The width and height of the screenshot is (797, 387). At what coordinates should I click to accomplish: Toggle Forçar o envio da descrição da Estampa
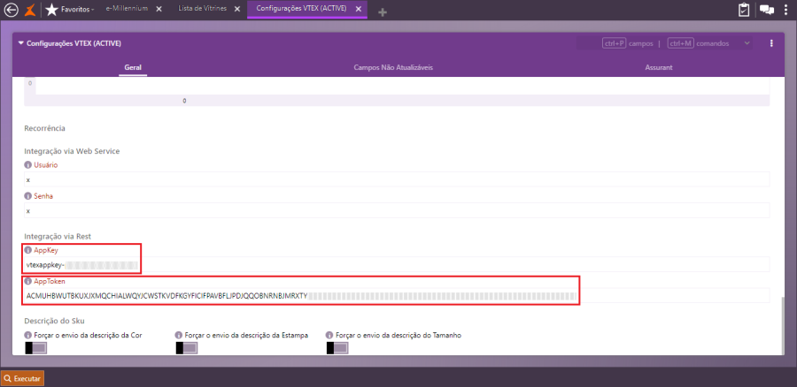(187, 348)
